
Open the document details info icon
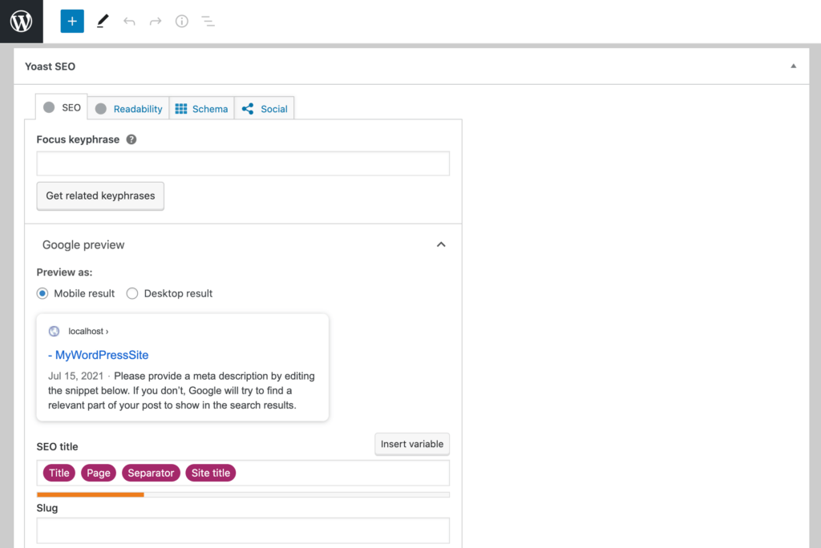[x=182, y=22]
